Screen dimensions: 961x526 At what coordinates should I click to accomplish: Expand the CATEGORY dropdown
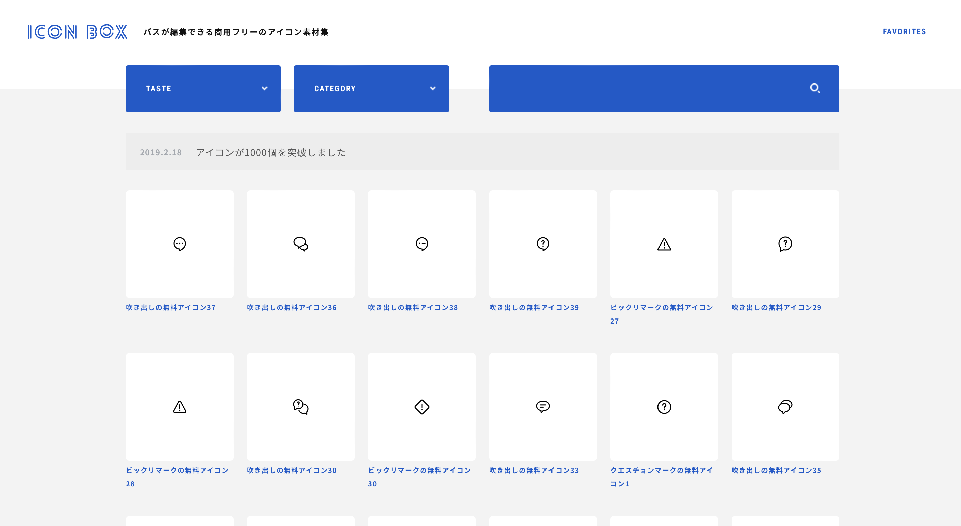coord(371,89)
